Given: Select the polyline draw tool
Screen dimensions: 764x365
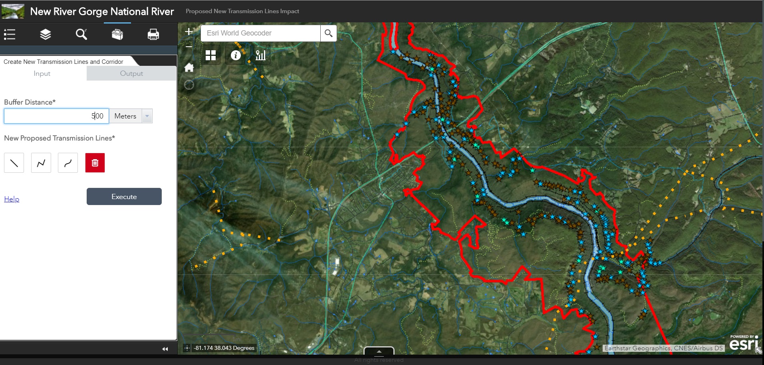Looking at the screenshot, I should [41, 163].
